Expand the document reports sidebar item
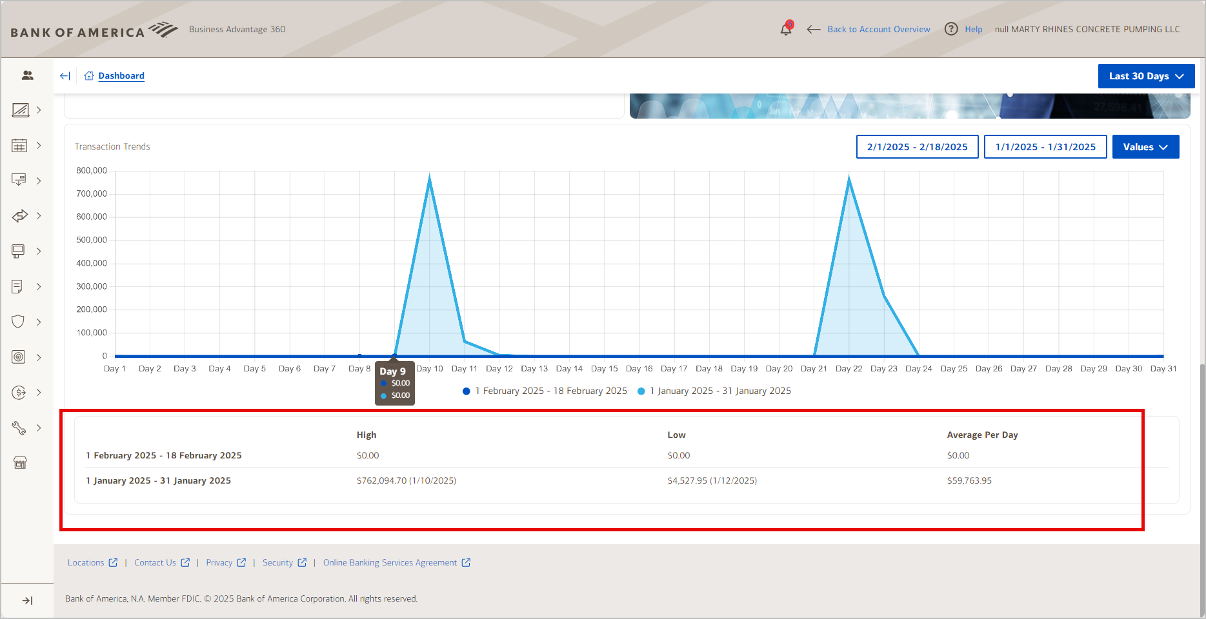 point(19,286)
